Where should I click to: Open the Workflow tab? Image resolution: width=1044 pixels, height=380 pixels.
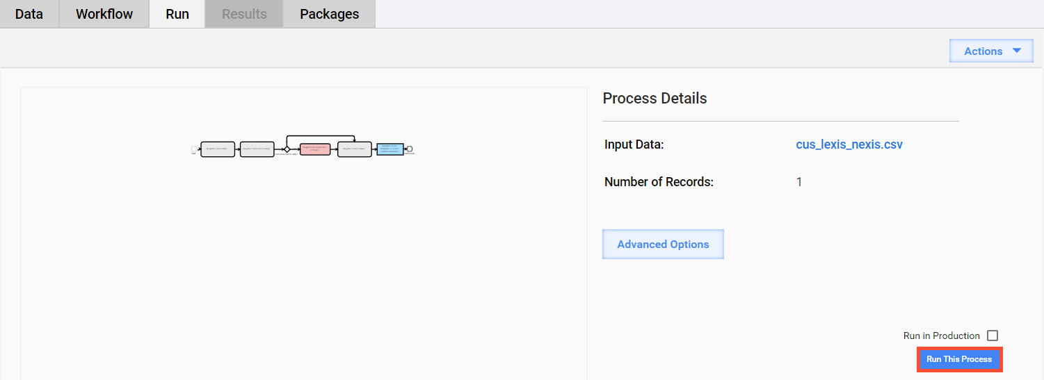pos(104,14)
